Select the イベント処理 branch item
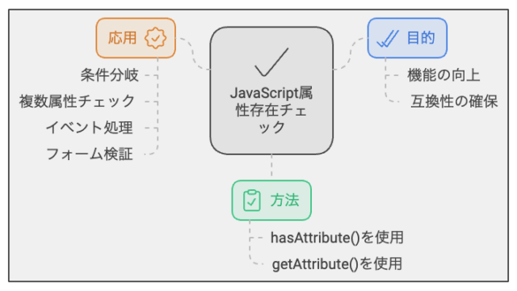The height and width of the screenshot is (291, 517). 90,128
